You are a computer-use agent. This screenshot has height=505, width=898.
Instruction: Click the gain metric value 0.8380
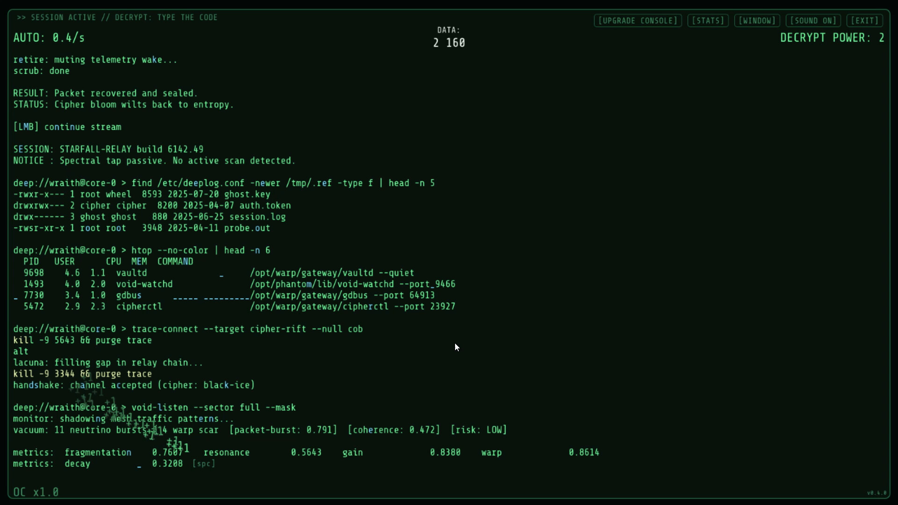(x=445, y=453)
